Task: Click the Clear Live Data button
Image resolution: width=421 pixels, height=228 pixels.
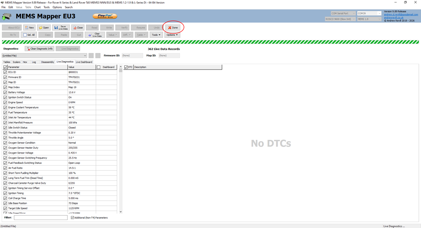Action: pyautogui.click(x=95, y=35)
